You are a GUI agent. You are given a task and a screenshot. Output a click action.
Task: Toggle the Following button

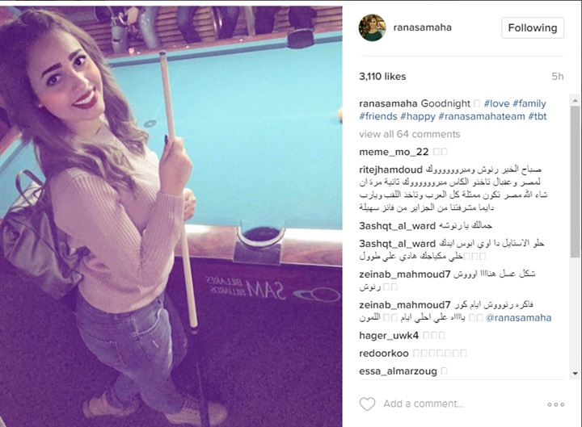pyautogui.click(x=532, y=27)
